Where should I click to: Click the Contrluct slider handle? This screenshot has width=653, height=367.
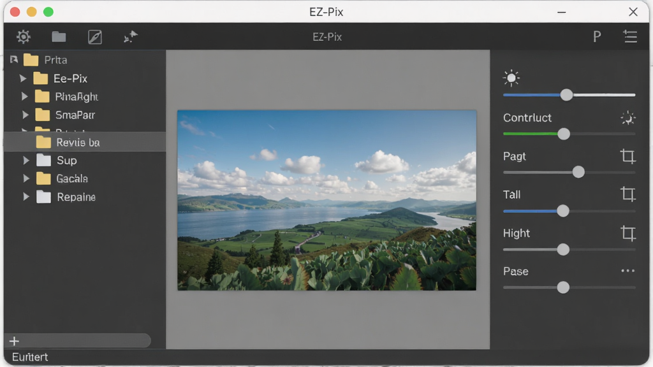[x=564, y=134]
